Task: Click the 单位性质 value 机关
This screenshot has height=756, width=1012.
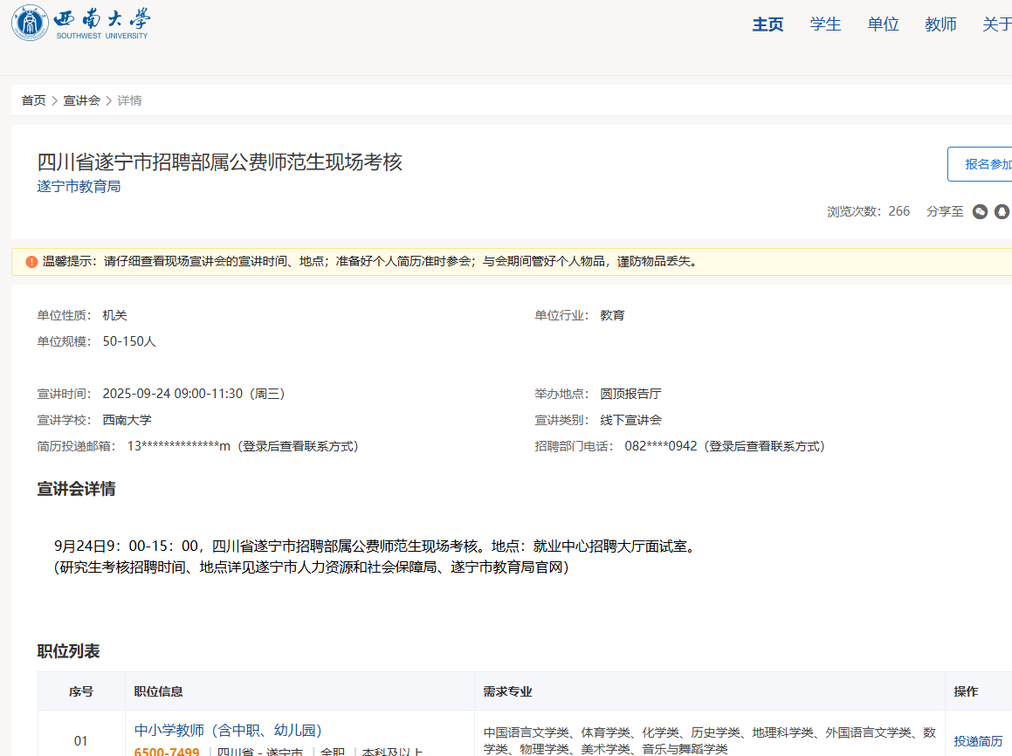Action: (115, 315)
